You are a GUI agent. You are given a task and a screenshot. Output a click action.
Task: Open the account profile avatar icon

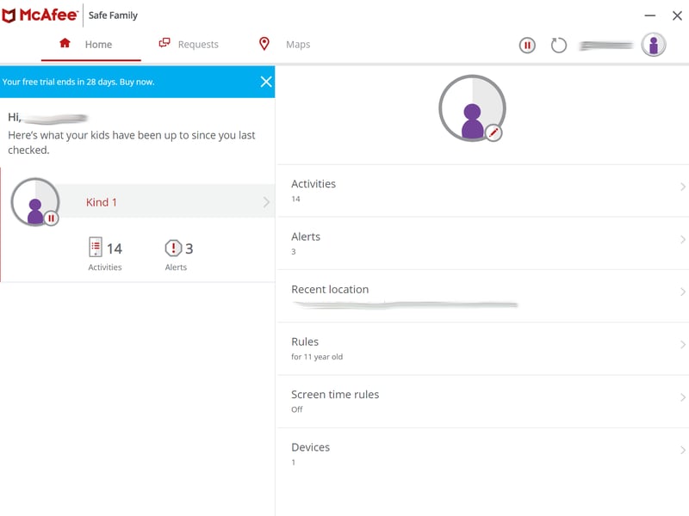tap(654, 45)
